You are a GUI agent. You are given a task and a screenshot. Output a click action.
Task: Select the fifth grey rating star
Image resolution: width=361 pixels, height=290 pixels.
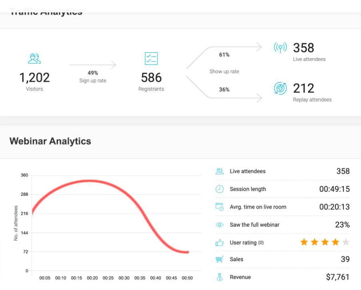(346, 242)
